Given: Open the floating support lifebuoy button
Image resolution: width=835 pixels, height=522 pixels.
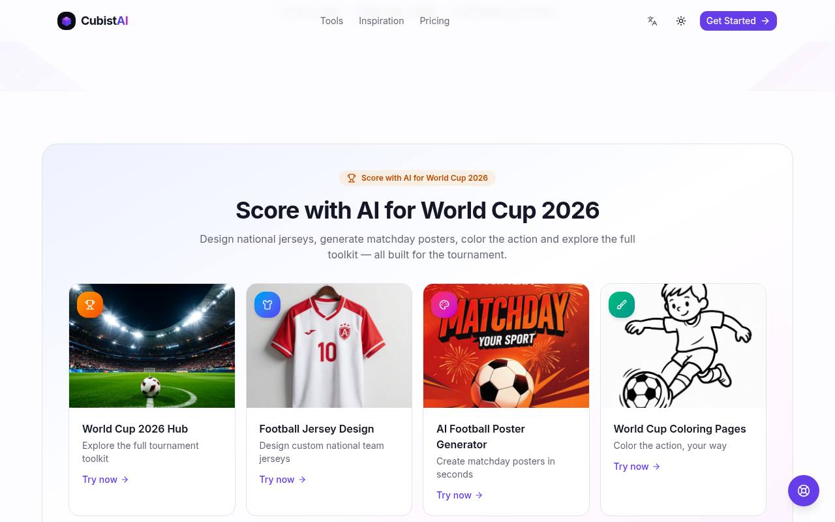Looking at the screenshot, I should 804,491.
